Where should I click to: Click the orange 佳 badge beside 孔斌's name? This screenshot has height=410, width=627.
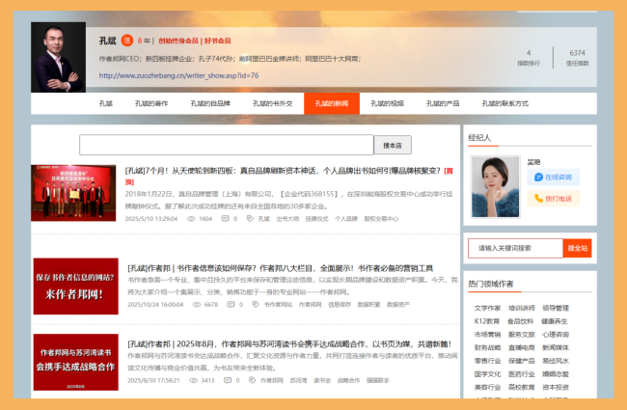pos(125,41)
